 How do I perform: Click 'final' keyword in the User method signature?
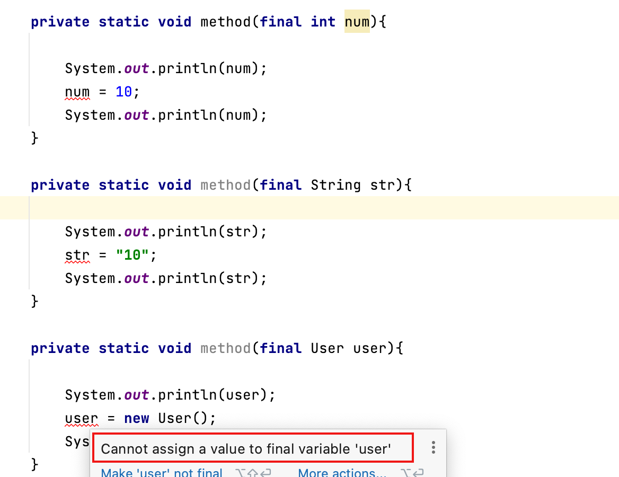[281, 348]
